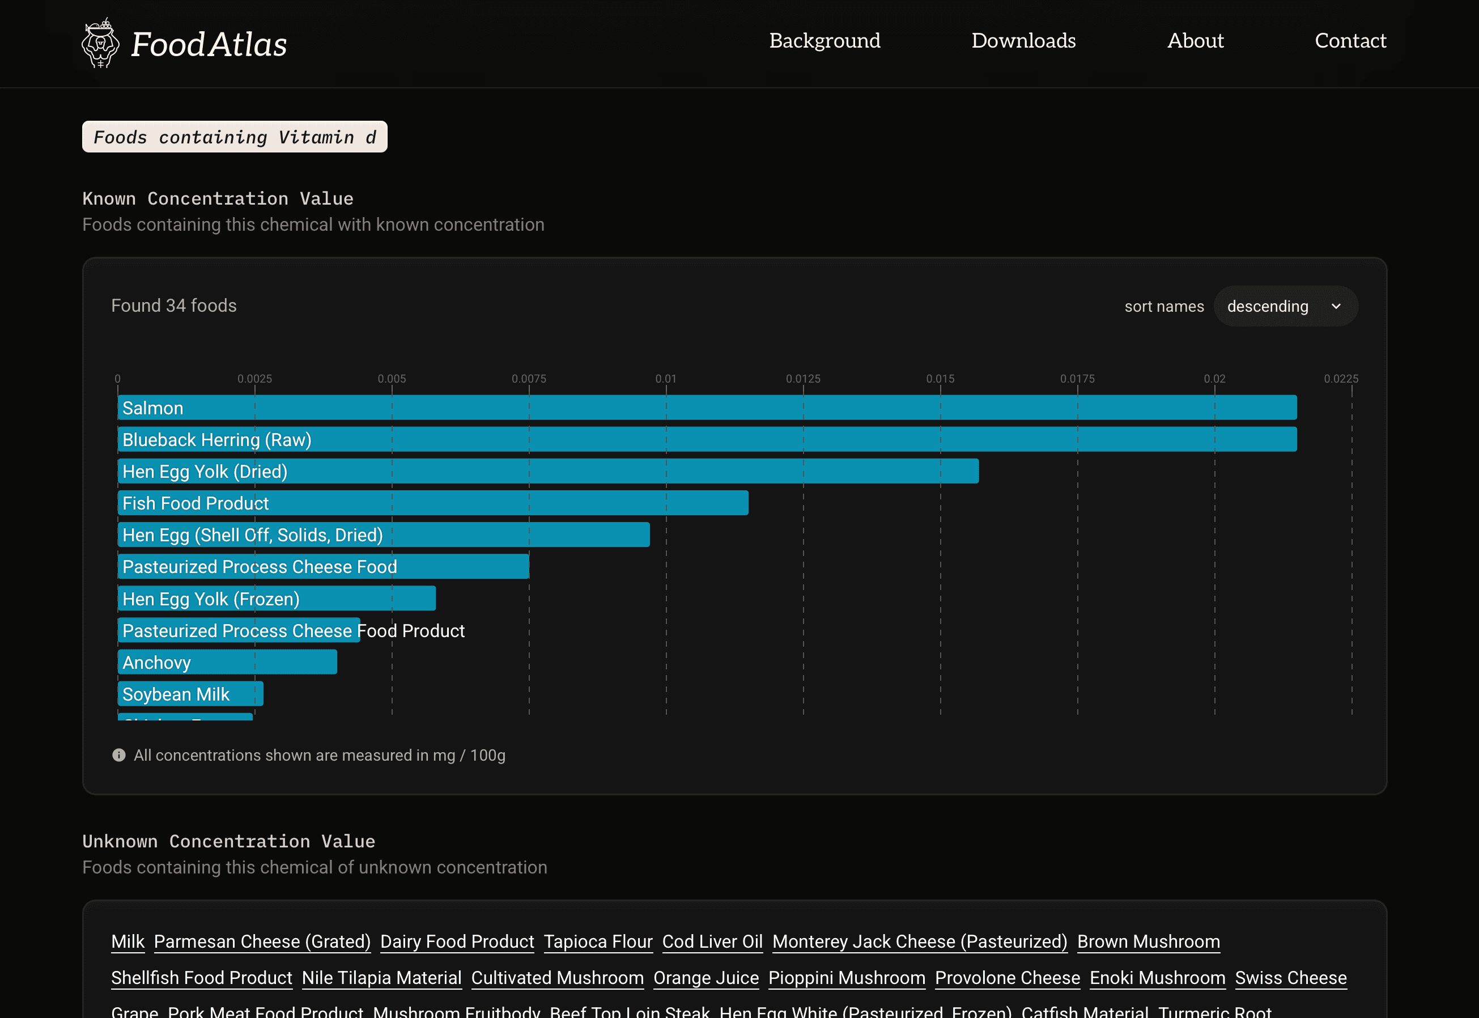Open the Background nav item

click(824, 41)
